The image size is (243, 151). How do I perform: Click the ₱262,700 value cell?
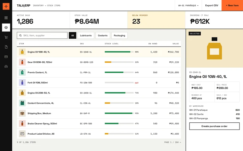click(173, 52)
